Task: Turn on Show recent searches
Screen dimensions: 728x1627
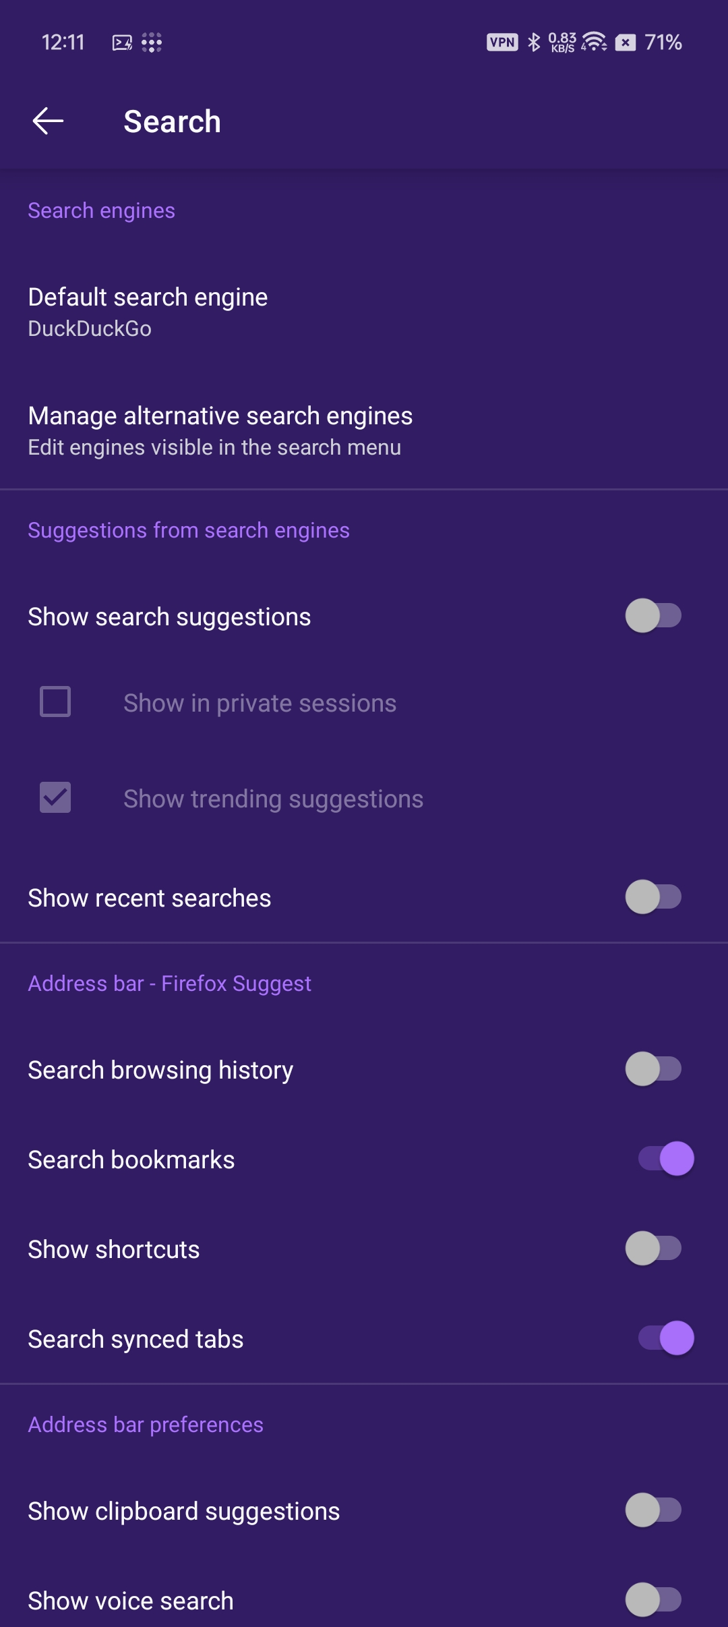Action: tap(653, 897)
